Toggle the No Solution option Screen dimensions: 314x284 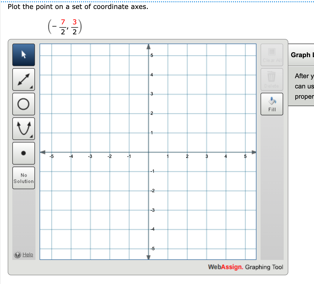[23, 178]
